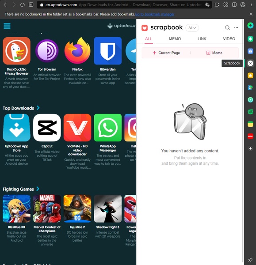256x265 pixels.
Task: Open the Go to bookmark manager link
Action: pyautogui.click(x=155, y=14)
